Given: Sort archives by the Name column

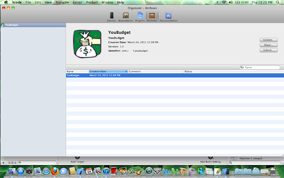Looking at the screenshot, I should (x=77, y=72).
